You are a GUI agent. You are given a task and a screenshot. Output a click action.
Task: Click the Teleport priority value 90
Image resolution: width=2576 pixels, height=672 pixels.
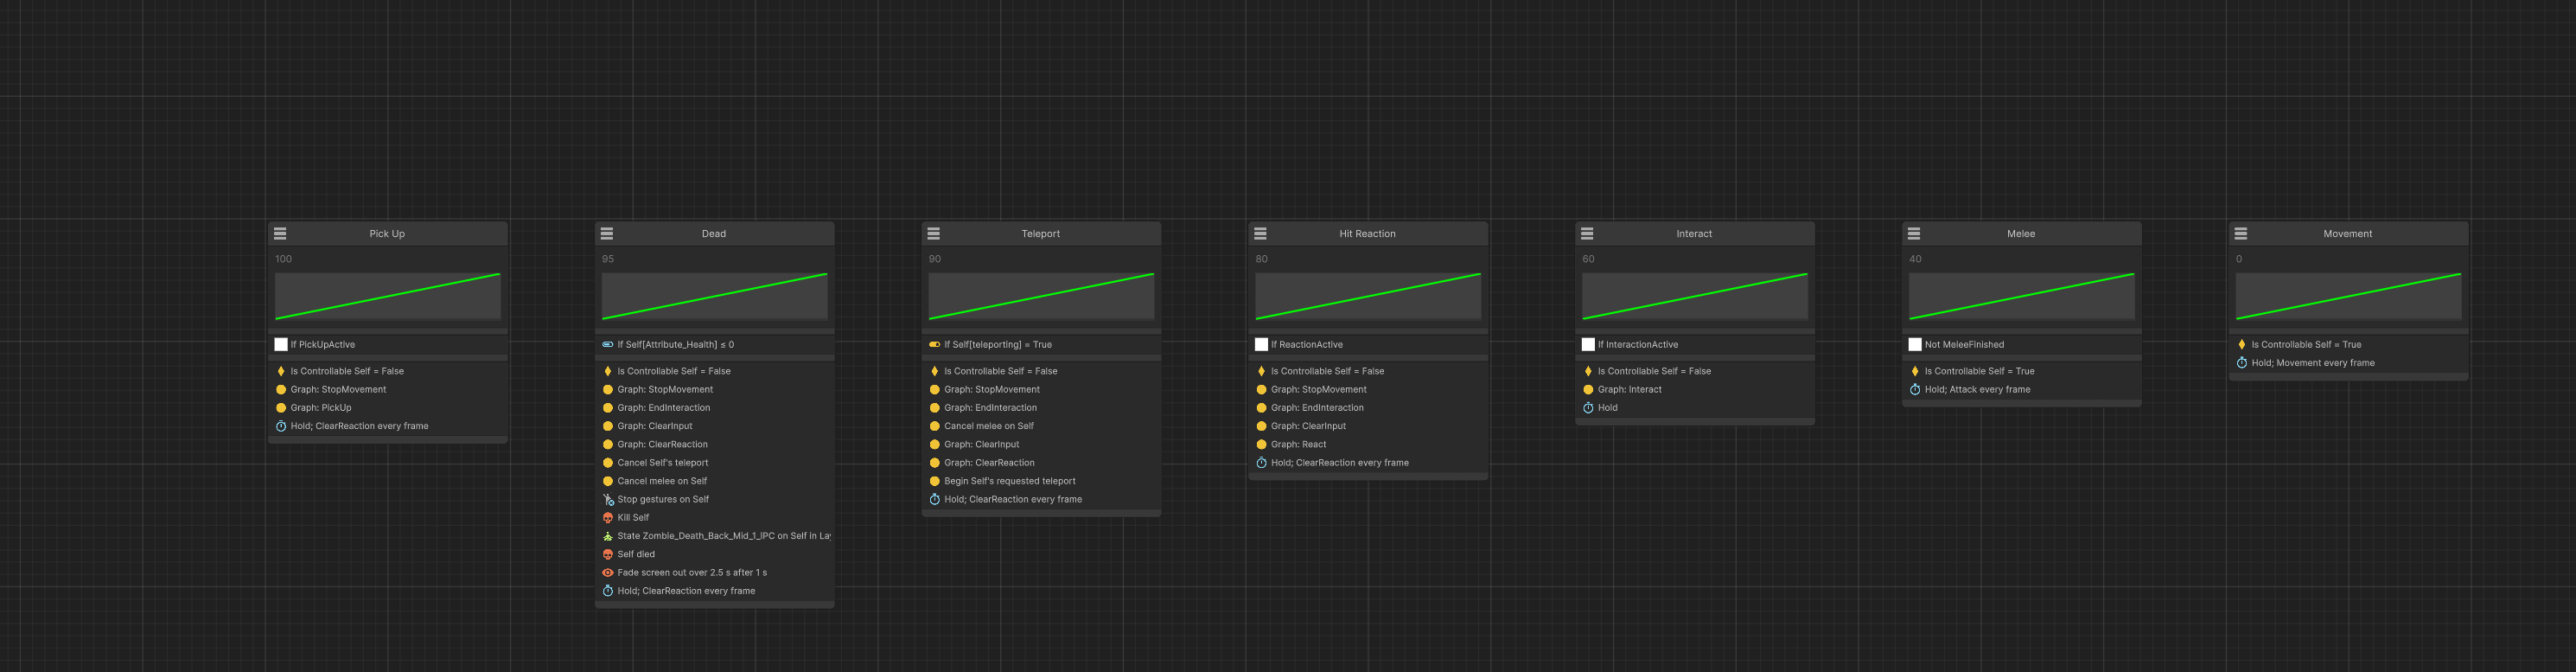pos(935,259)
